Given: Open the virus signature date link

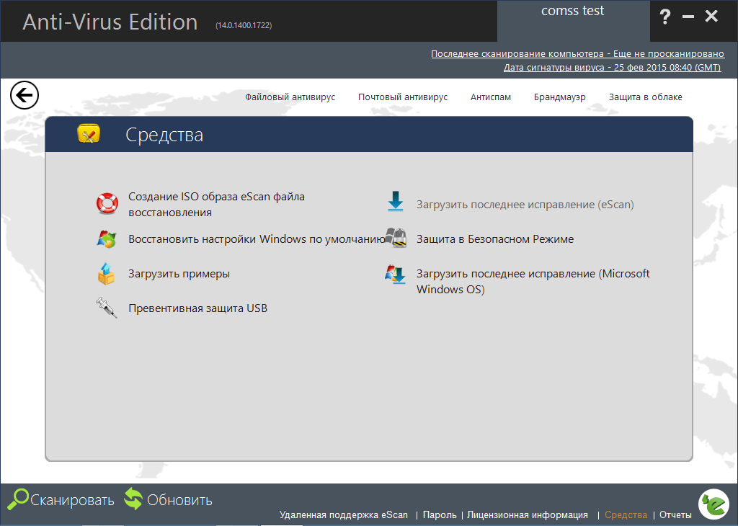Looking at the screenshot, I should [x=611, y=67].
